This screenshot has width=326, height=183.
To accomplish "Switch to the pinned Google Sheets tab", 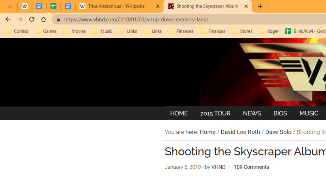I will [53, 6].
